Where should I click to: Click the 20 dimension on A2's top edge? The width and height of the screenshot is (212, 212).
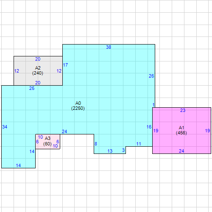(38, 59)
